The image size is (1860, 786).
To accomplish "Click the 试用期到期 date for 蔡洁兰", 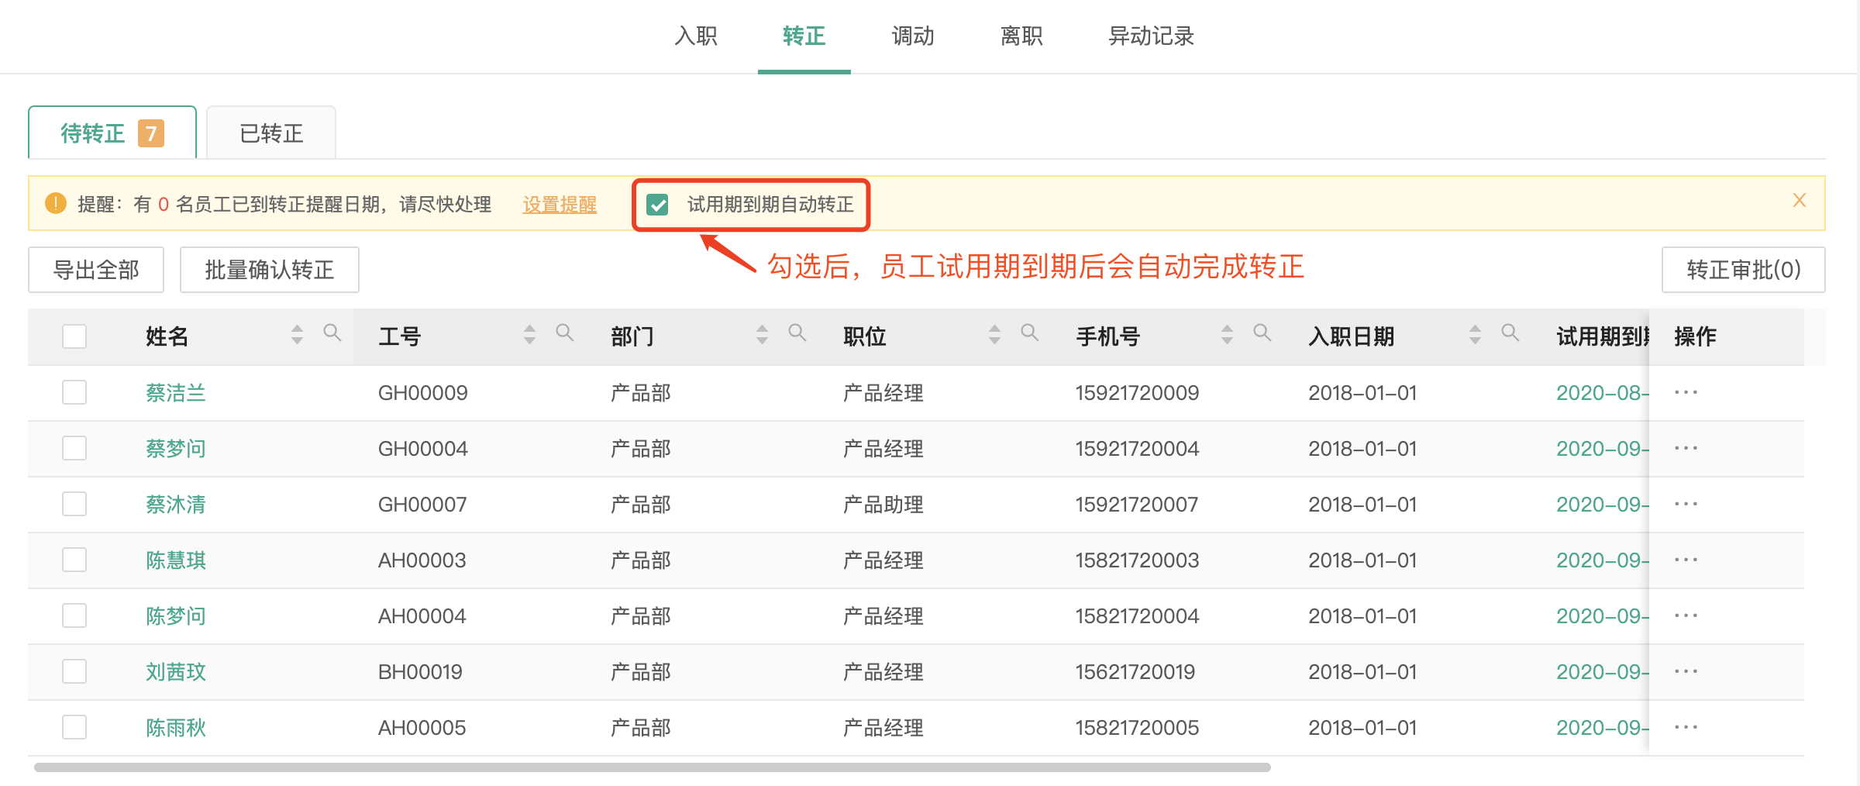I will coord(1602,393).
